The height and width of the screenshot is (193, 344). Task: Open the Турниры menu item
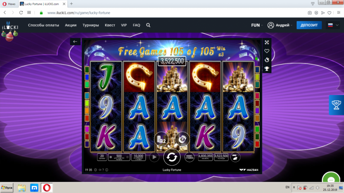[x=90, y=25]
